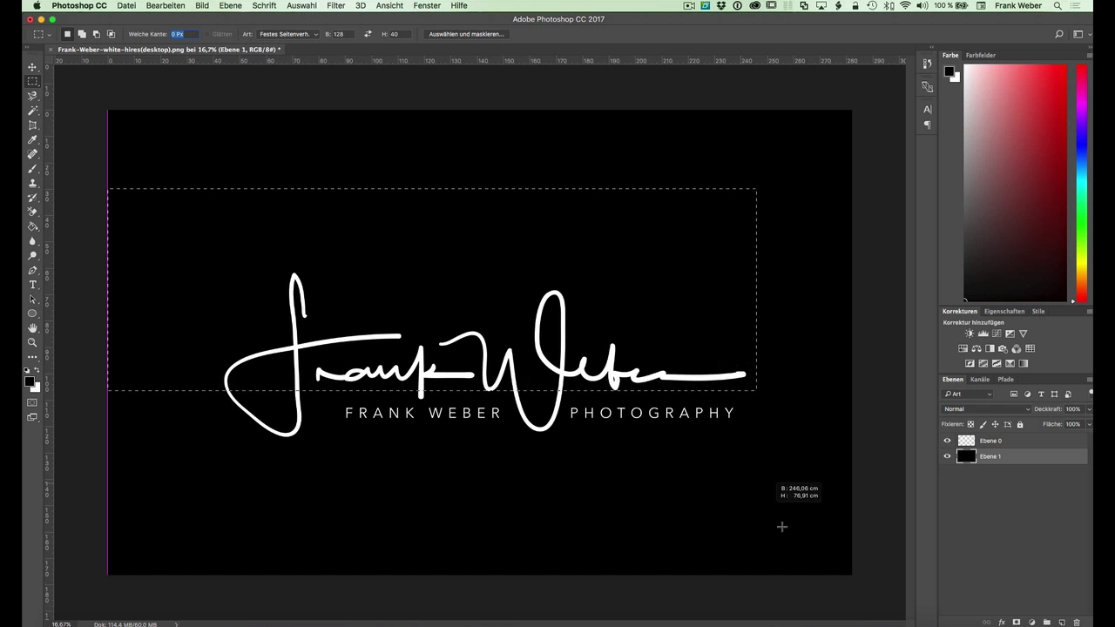The width and height of the screenshot is (1115, 627).
Task: Select the Type tool
Action: (32, 285)
